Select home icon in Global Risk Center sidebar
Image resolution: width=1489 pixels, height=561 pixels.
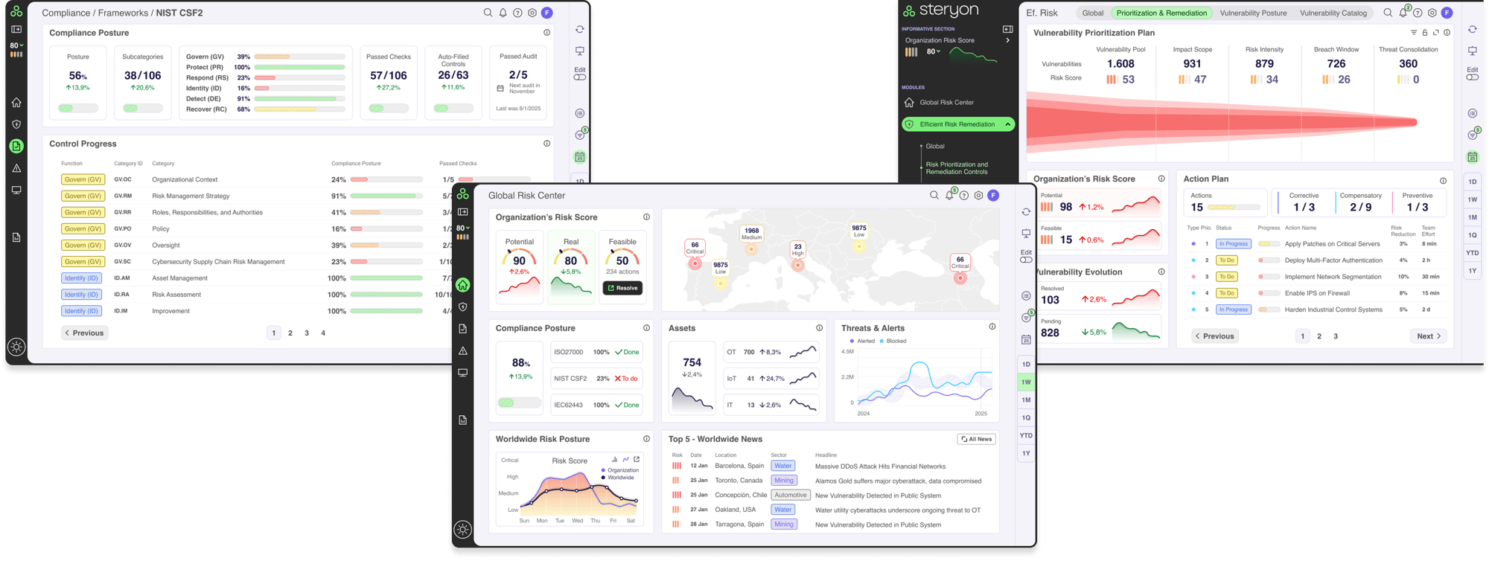(x=463, y=285)
